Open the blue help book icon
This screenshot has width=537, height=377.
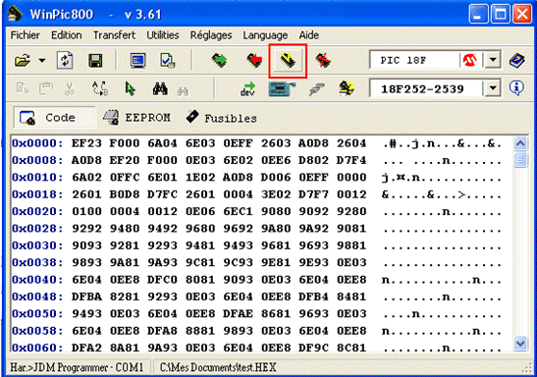click(516, 61)
